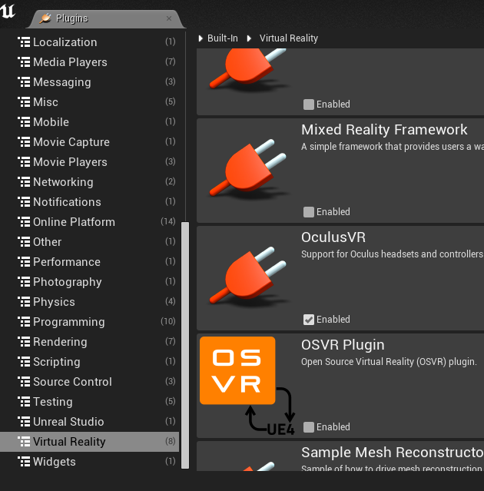
Task: Click the category list scrollbar thumb
Action: point(185,346)
